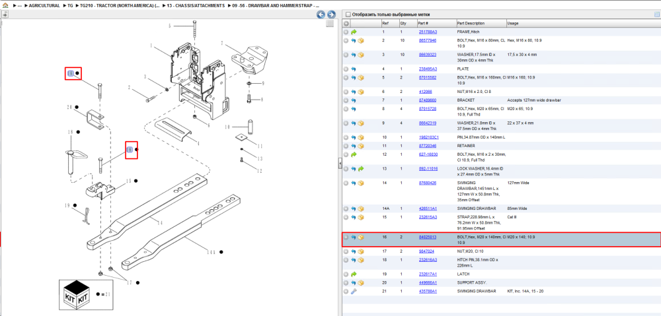This screenshot has width=661, height=316.
Task: Open part number link 412086
Action: pos(425,92)
